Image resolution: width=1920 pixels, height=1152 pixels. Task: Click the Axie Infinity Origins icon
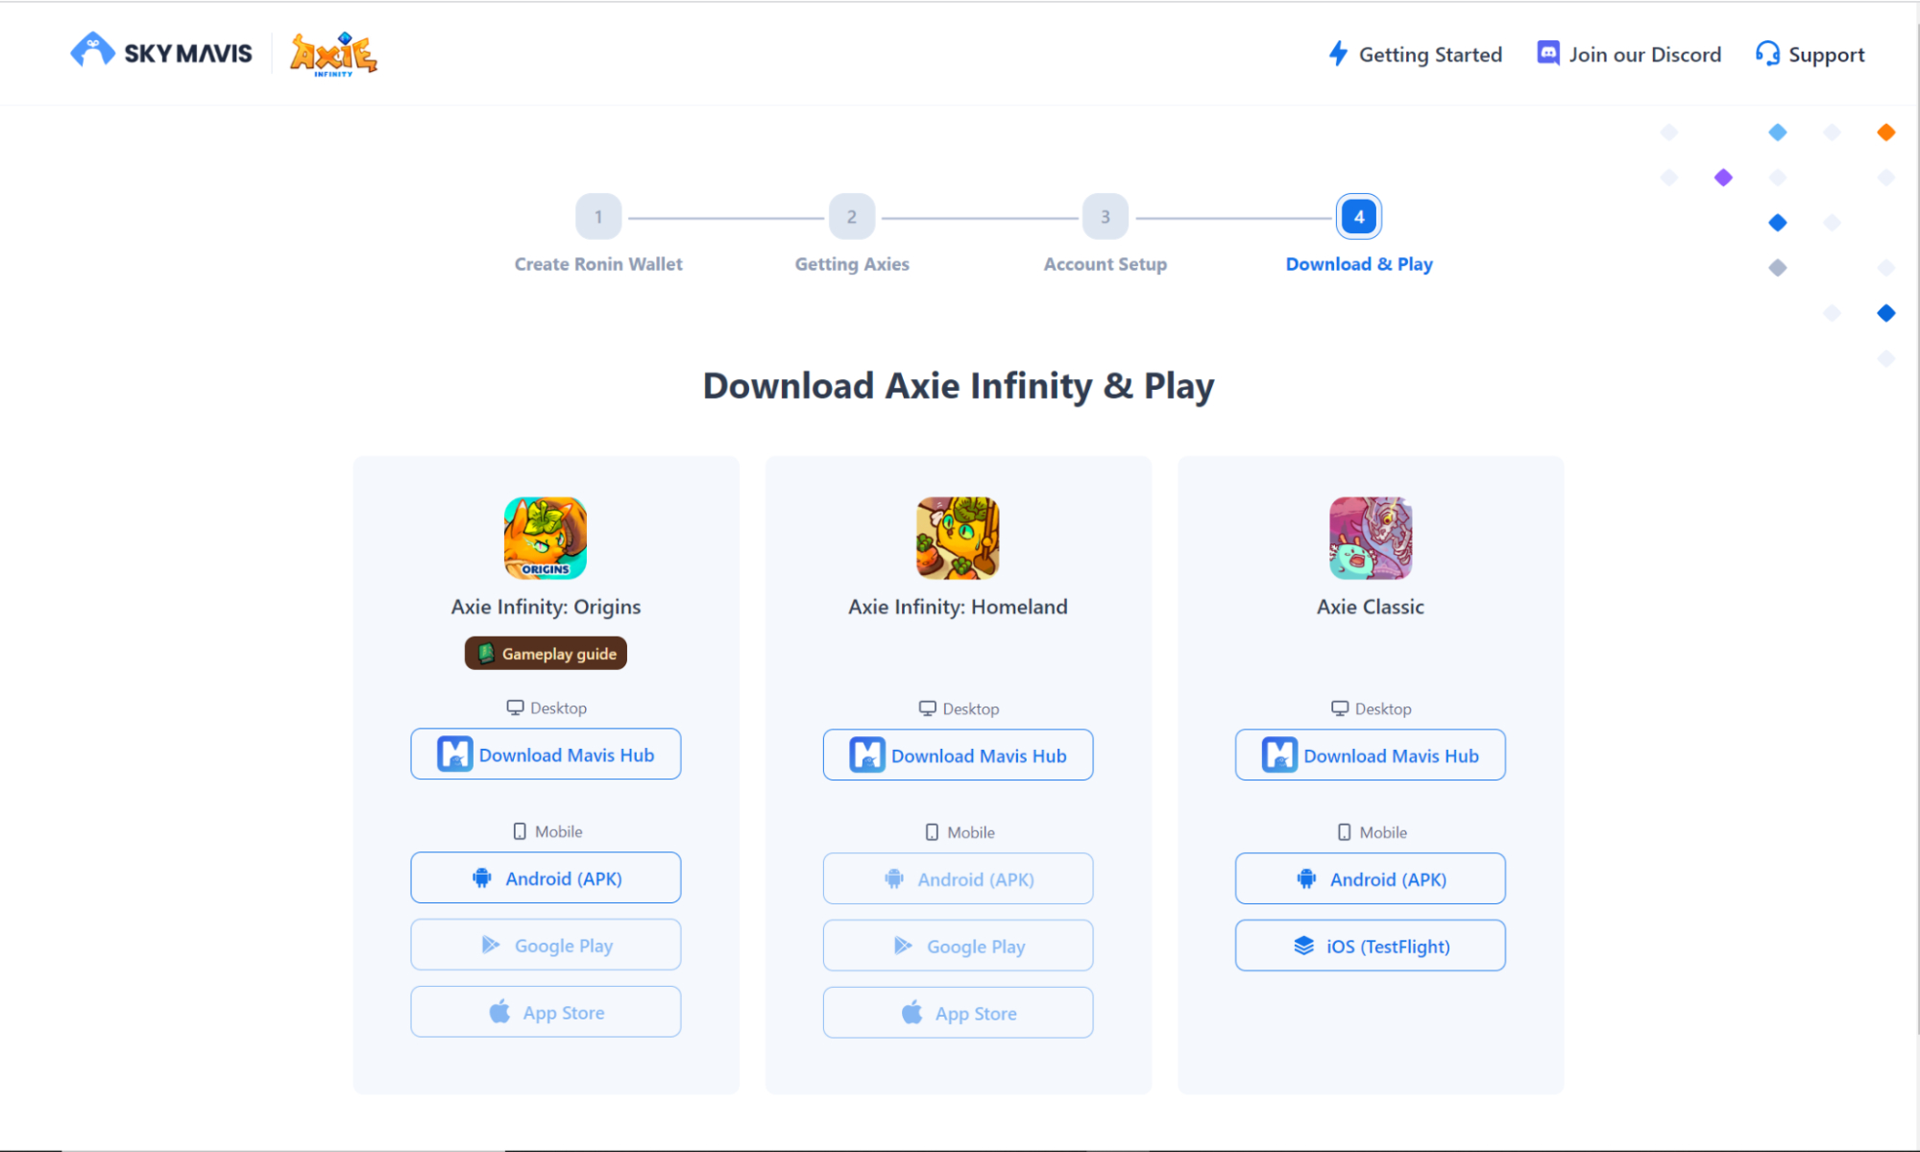click(x=546, y=539)
